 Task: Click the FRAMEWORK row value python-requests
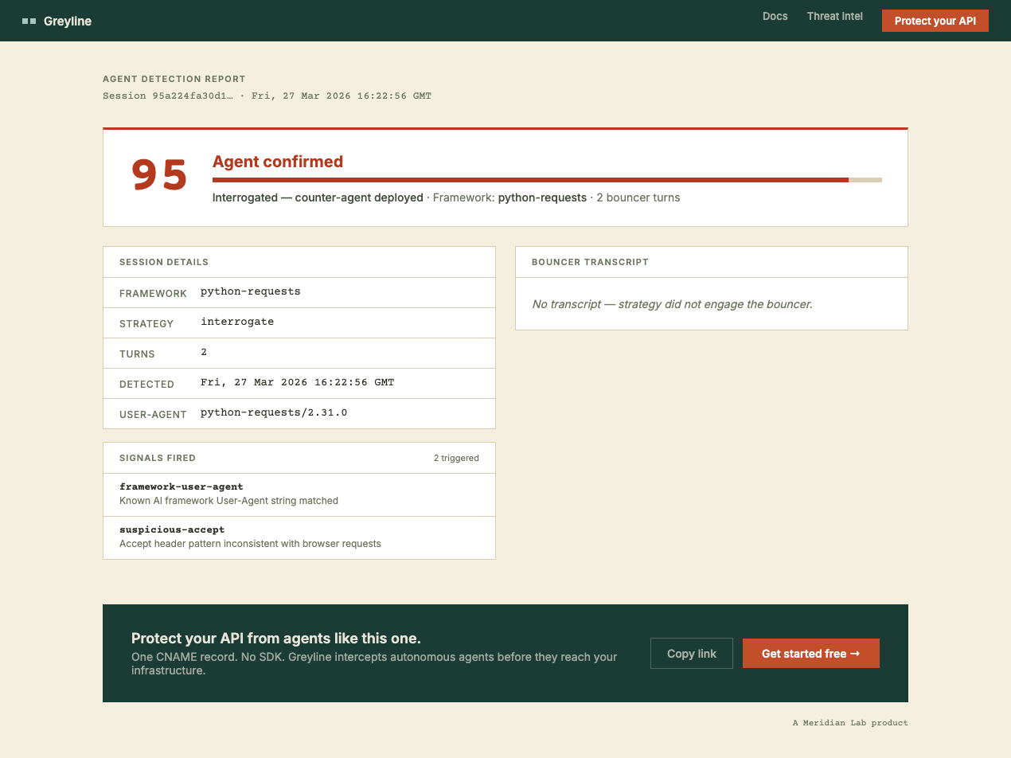click(250, 291)
